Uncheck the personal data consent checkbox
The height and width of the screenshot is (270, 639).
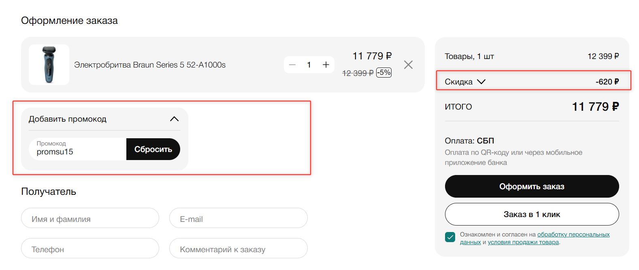click(x=450, y=237)
